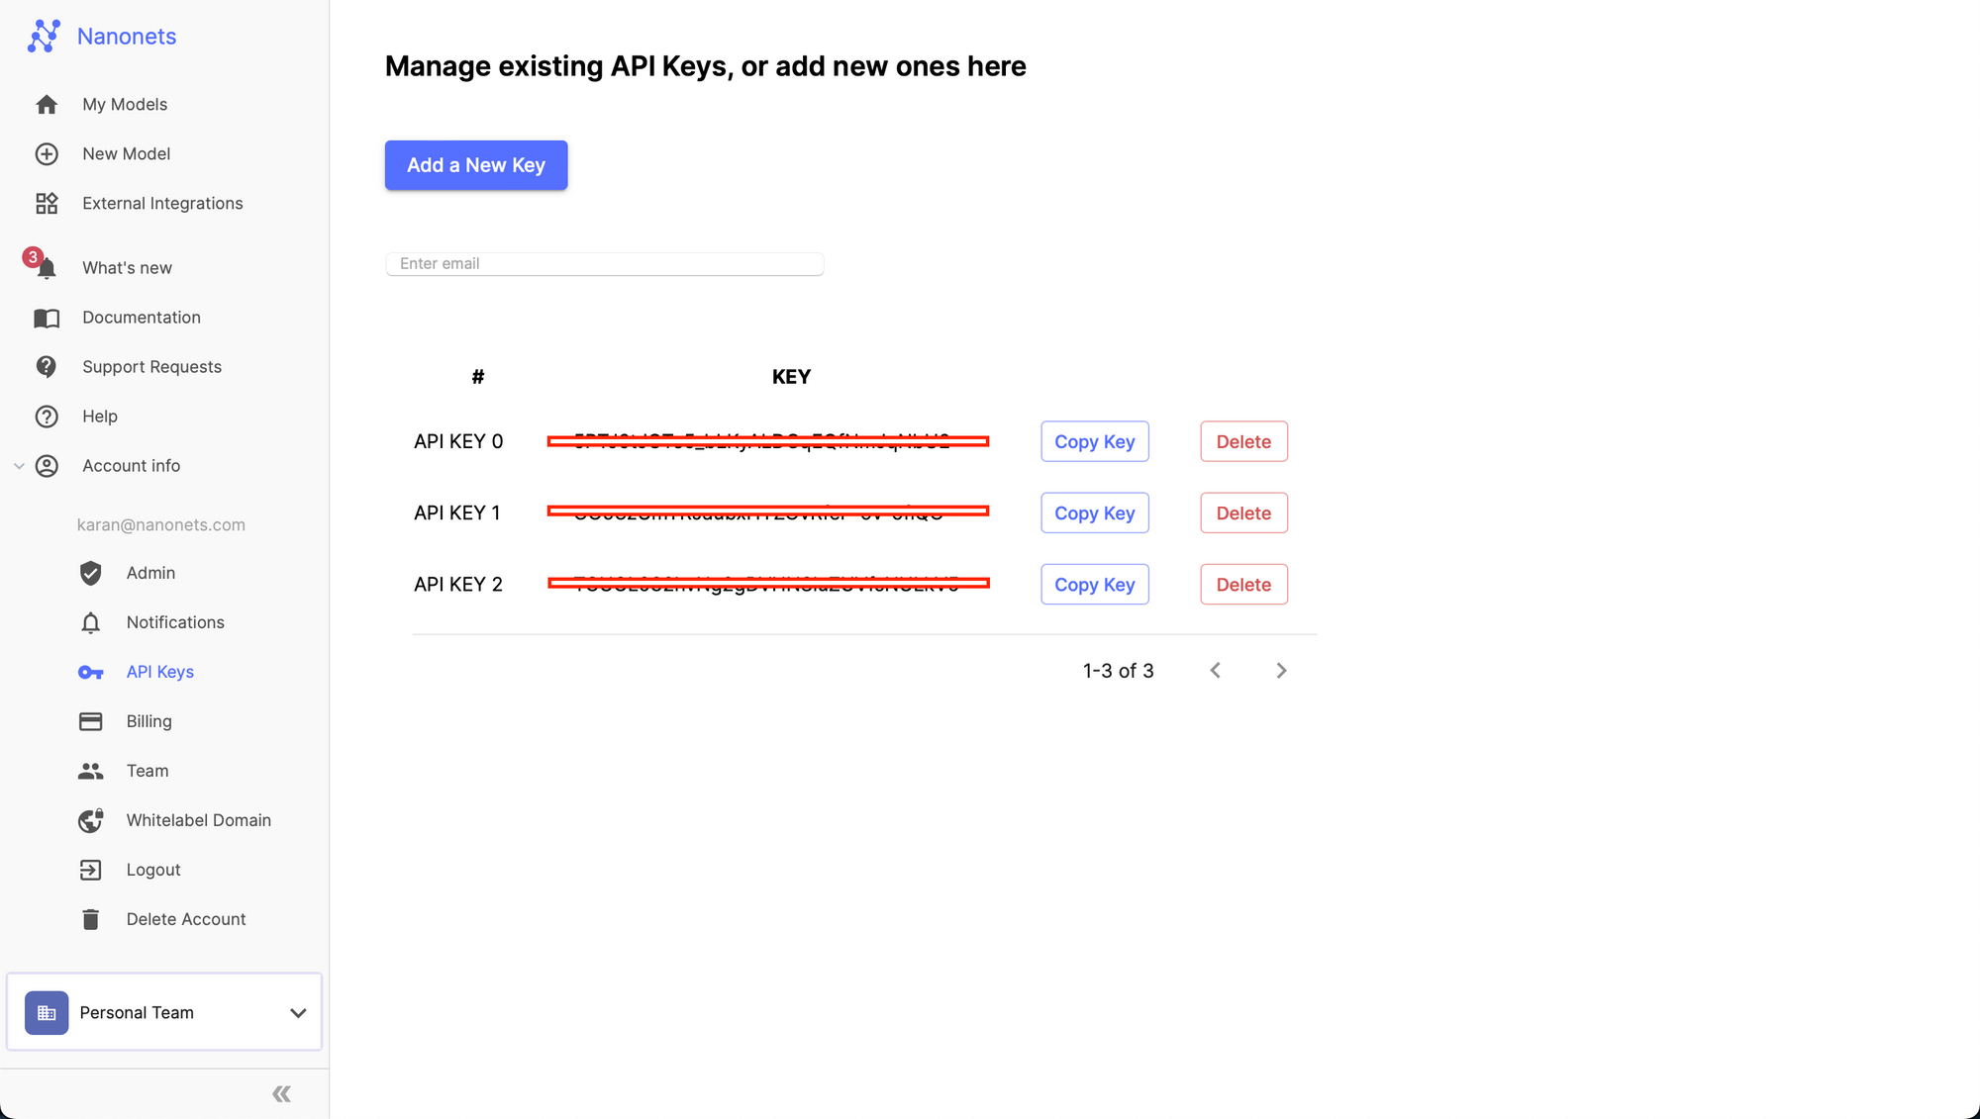This screenshot has width=1980, height=1119.
Task: Click the Billing card icon
Action: click(90, 721)
